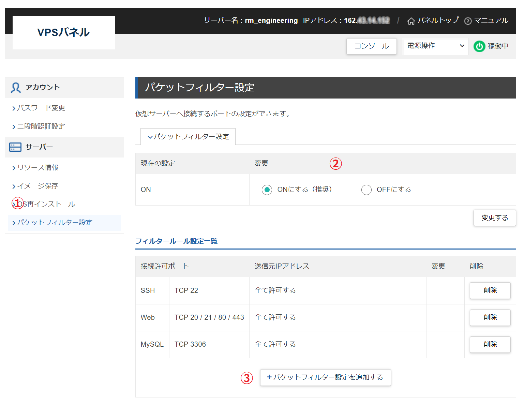
Task: Open 二段階認証設定 from the sidebar menu
Action: 41,126
